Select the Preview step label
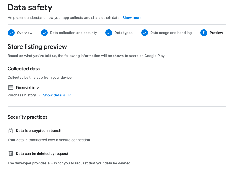 coord(216,33)
